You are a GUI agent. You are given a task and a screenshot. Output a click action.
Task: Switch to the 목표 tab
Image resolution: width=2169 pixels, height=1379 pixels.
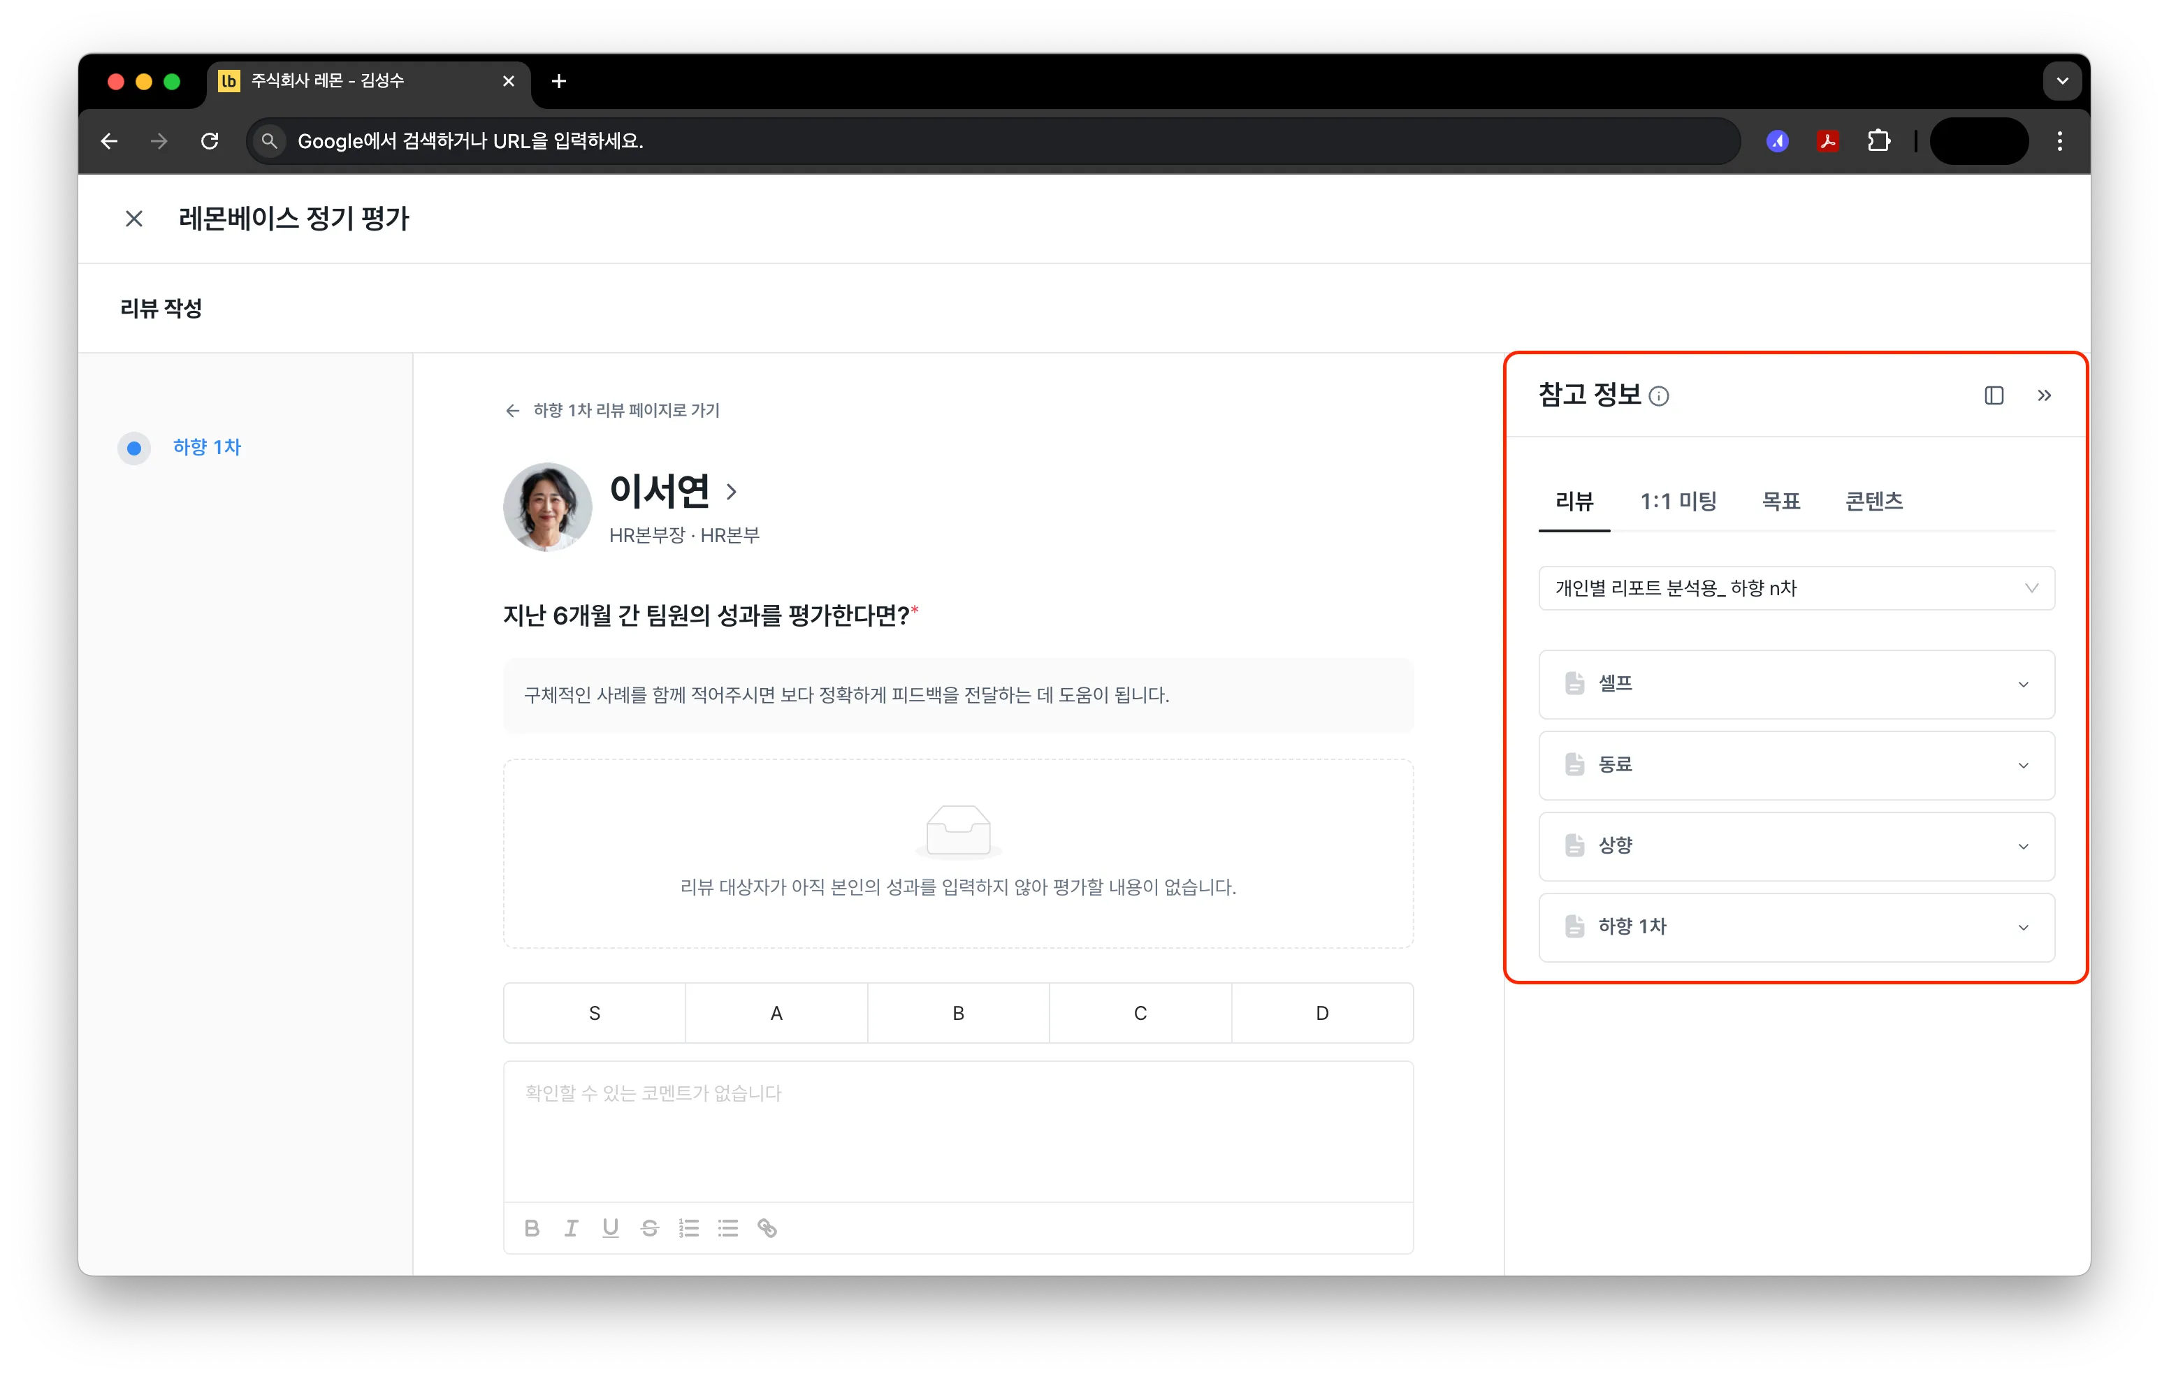click(1780, 502)
